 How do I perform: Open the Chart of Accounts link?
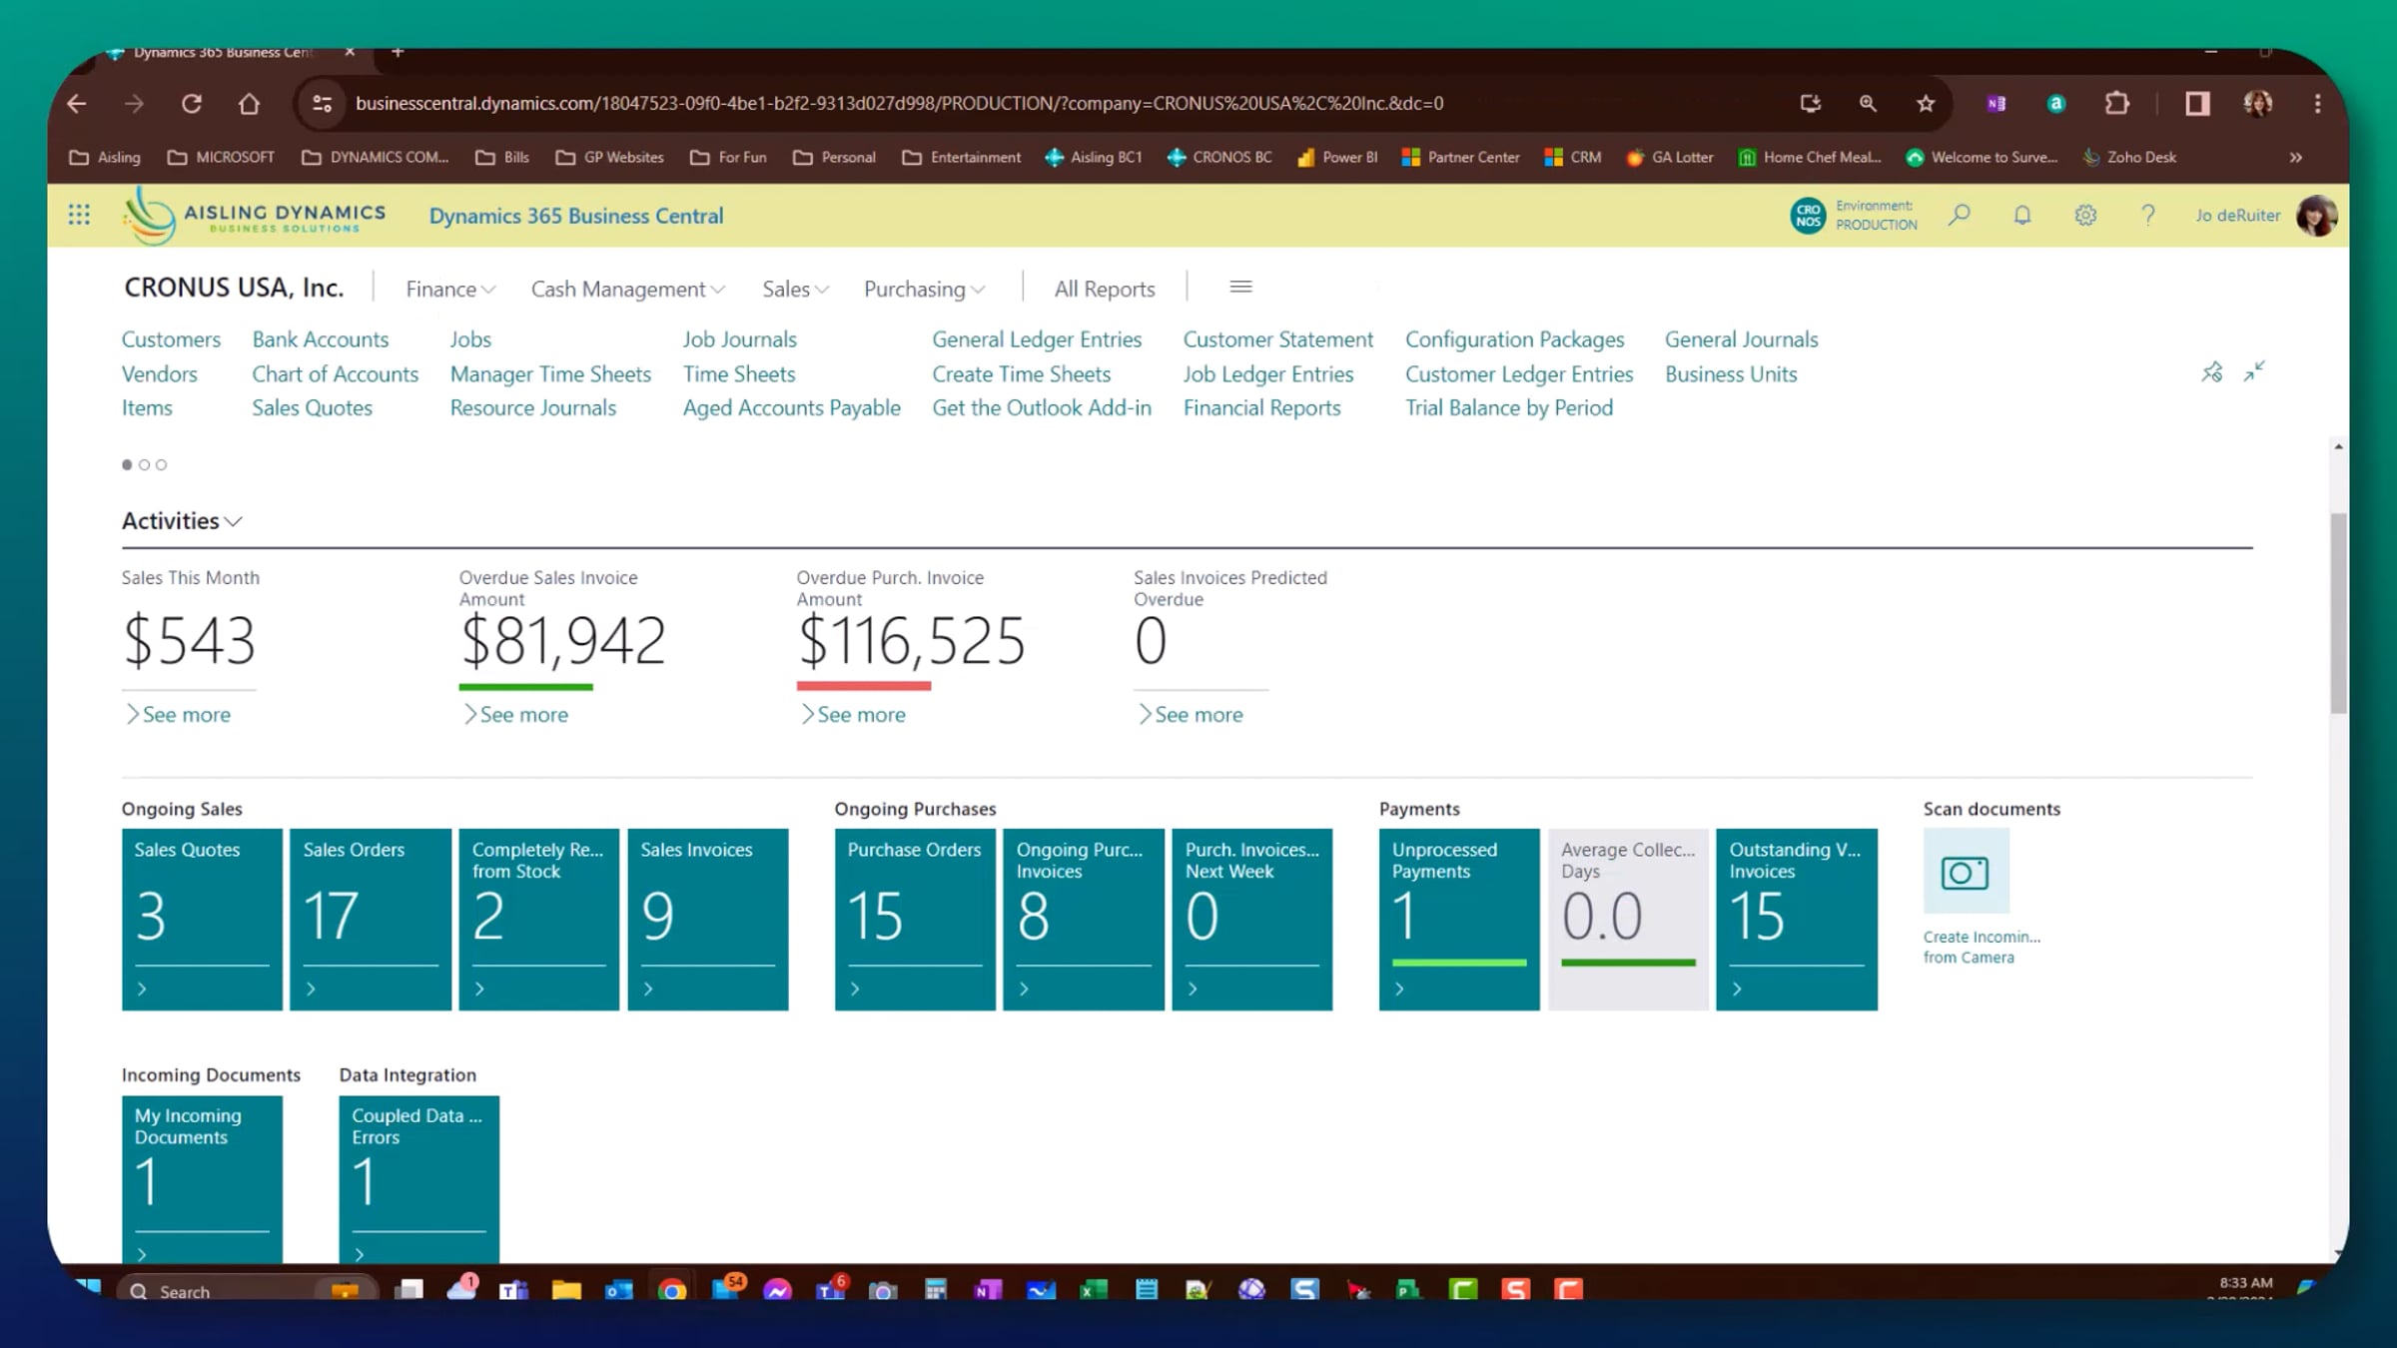tap(335, 374)
